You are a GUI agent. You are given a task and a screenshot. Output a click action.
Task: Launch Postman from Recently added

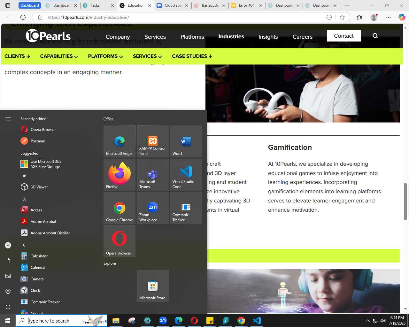pyautogui.click(x=38, y=141)
